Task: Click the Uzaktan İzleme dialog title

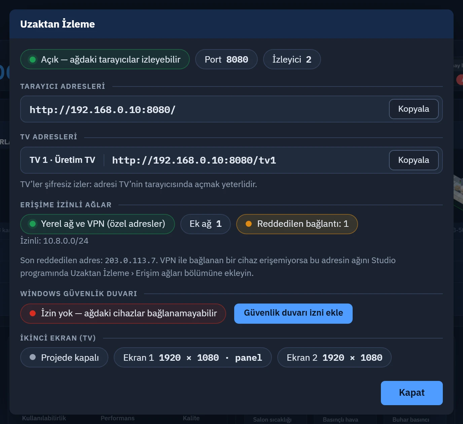Action: point(58,24)
